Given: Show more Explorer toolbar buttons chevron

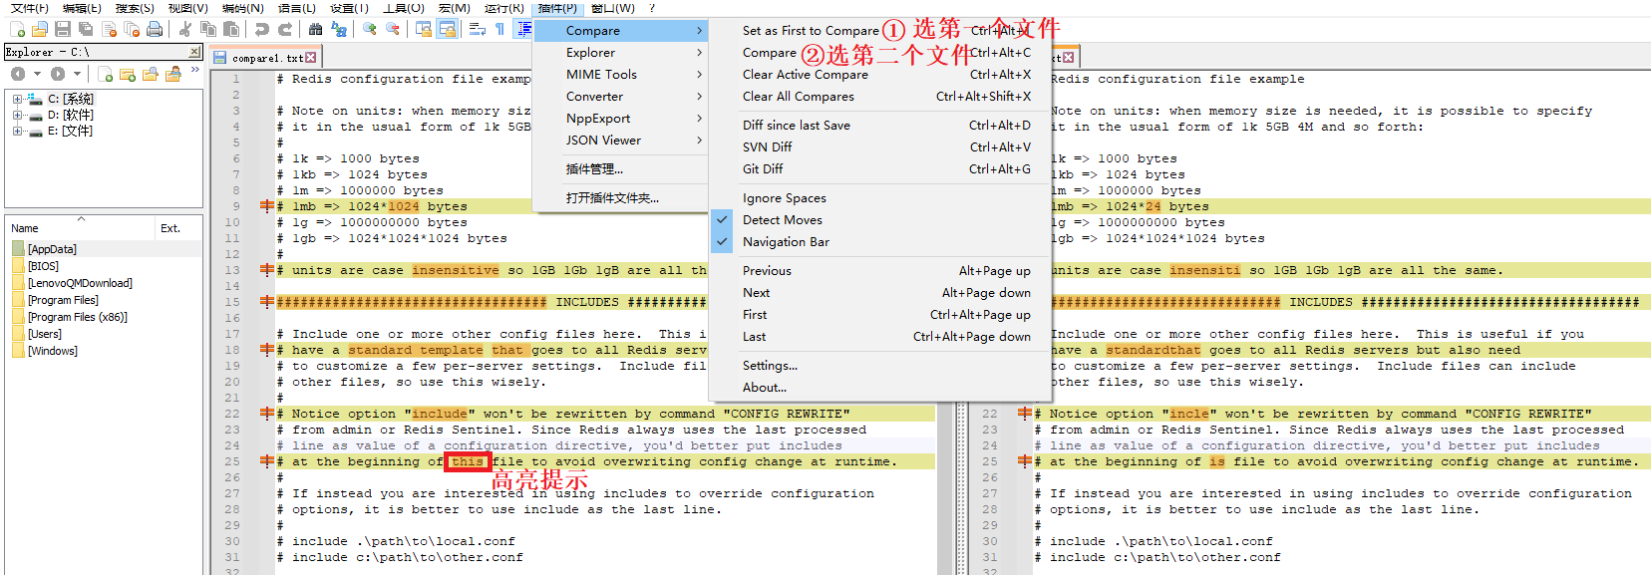Looking at the screenshot, I should [x=194, y=69].
